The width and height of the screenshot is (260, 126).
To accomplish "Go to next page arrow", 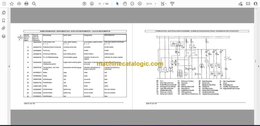I will [92, 4].
